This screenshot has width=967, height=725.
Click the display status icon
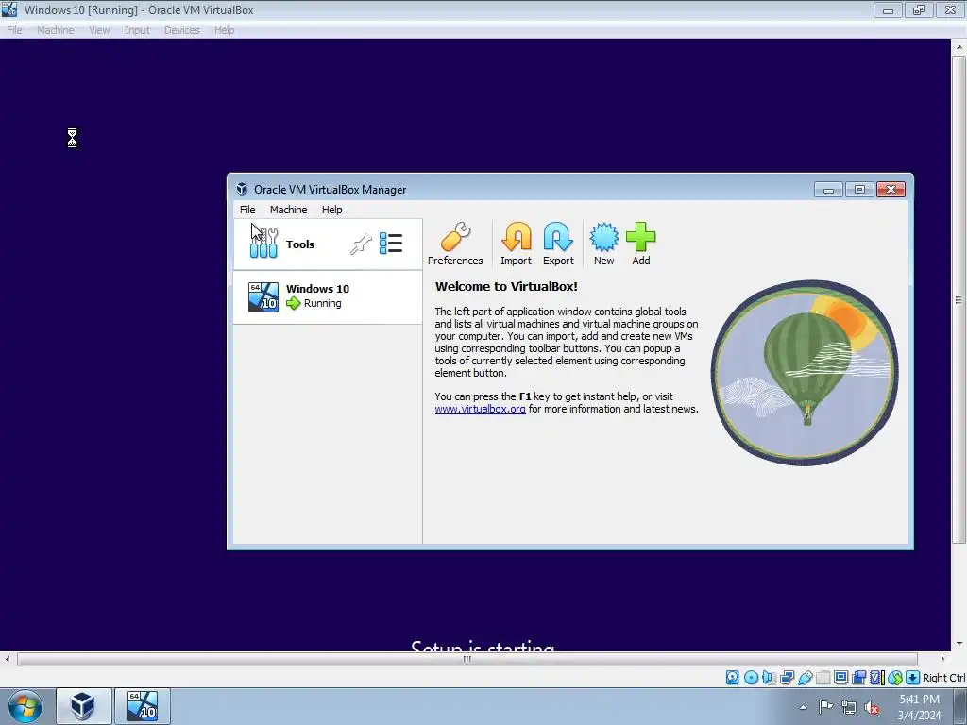(x=840, y=678)
